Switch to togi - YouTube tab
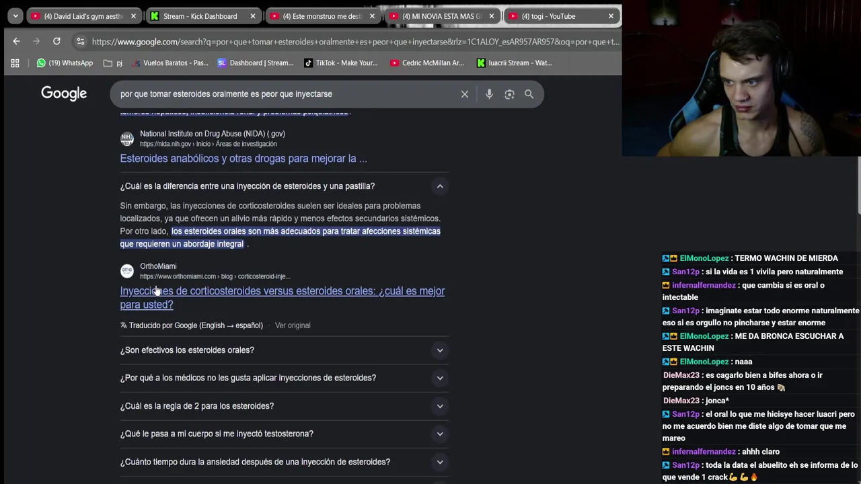The image size is (861, 484). coord(560,16)
